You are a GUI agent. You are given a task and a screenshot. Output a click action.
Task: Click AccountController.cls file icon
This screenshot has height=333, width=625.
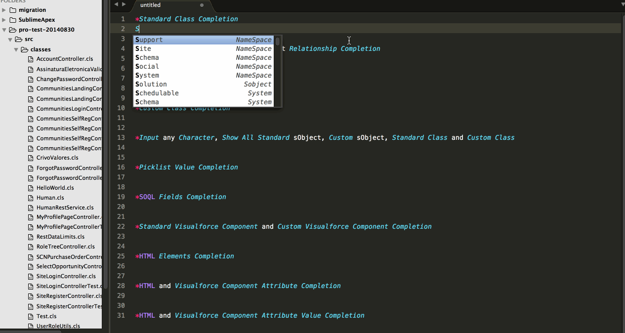tap(31, 59)
